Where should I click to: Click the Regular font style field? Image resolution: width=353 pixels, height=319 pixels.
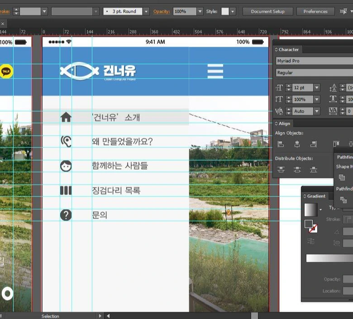314,73
